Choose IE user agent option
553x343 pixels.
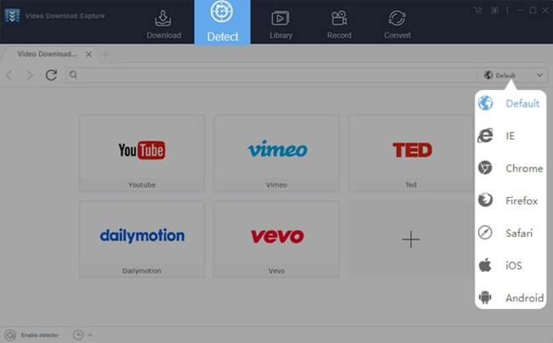tap(510, 136)
